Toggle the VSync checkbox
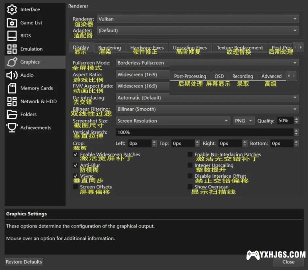The width and height of the screenshot is (308, 270). tap(75, 176)
